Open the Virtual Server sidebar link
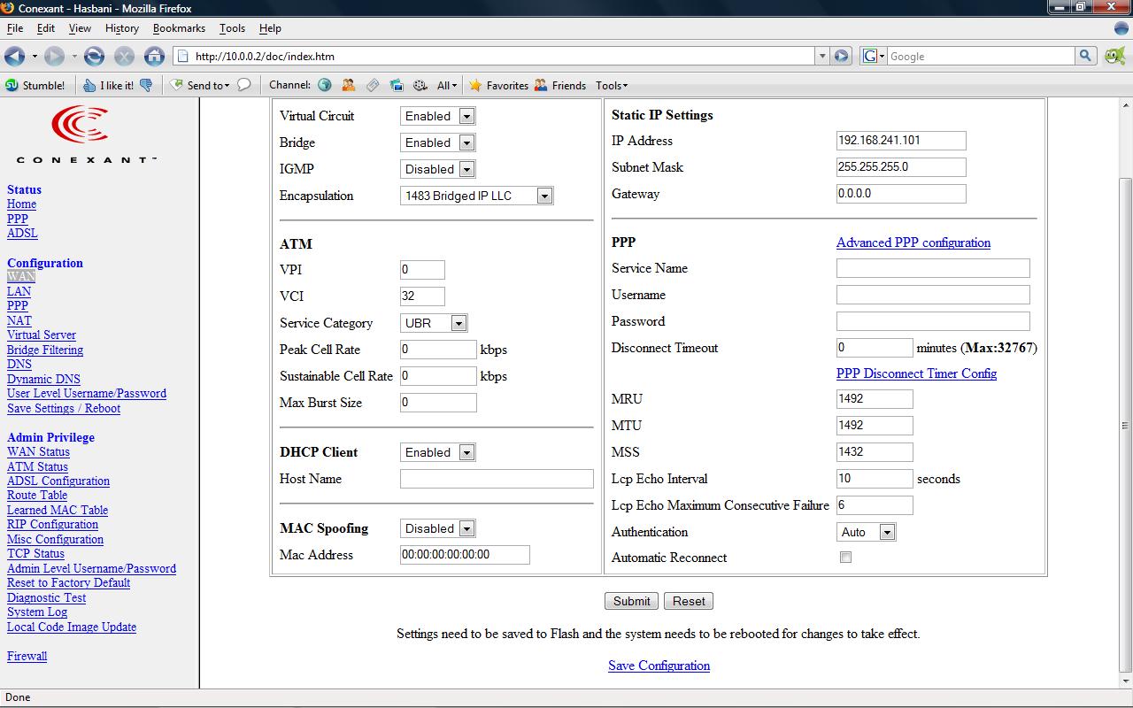The width and height of the screenshot is (1133, 708). 42,335
